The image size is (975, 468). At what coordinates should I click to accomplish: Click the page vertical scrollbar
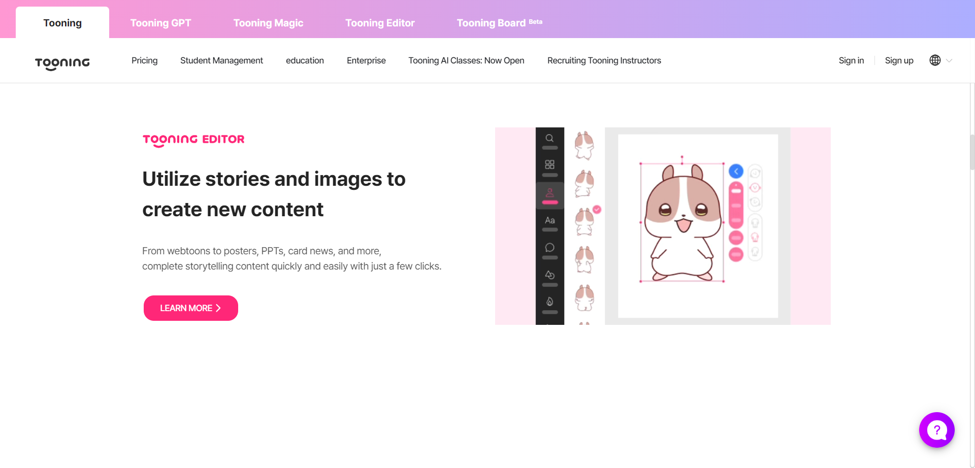click(972, 152)
